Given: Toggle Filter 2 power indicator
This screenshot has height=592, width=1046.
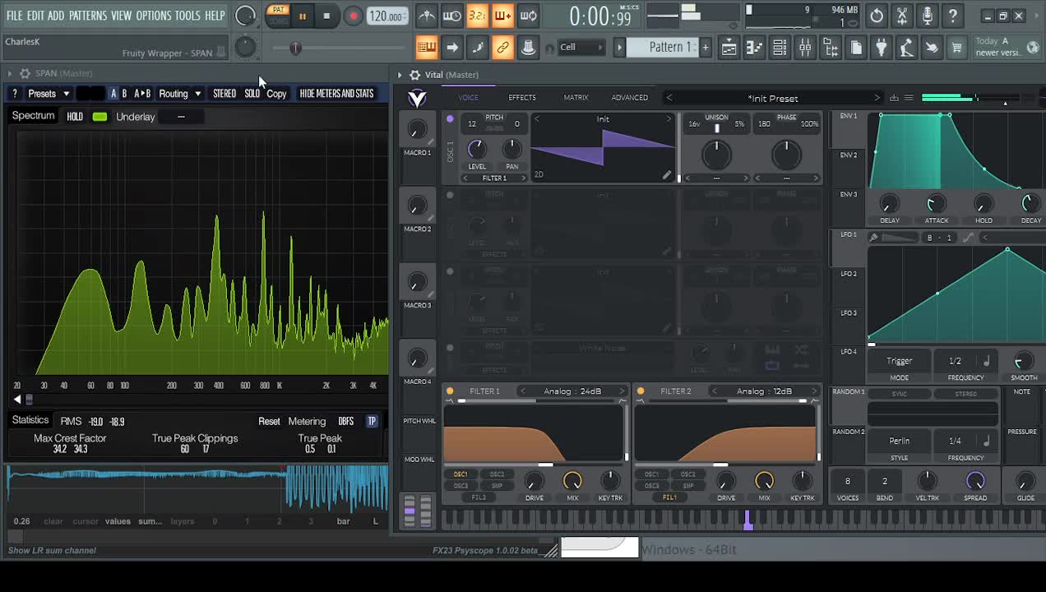Looking at the screenshot, I should click(x=641, y=391).
